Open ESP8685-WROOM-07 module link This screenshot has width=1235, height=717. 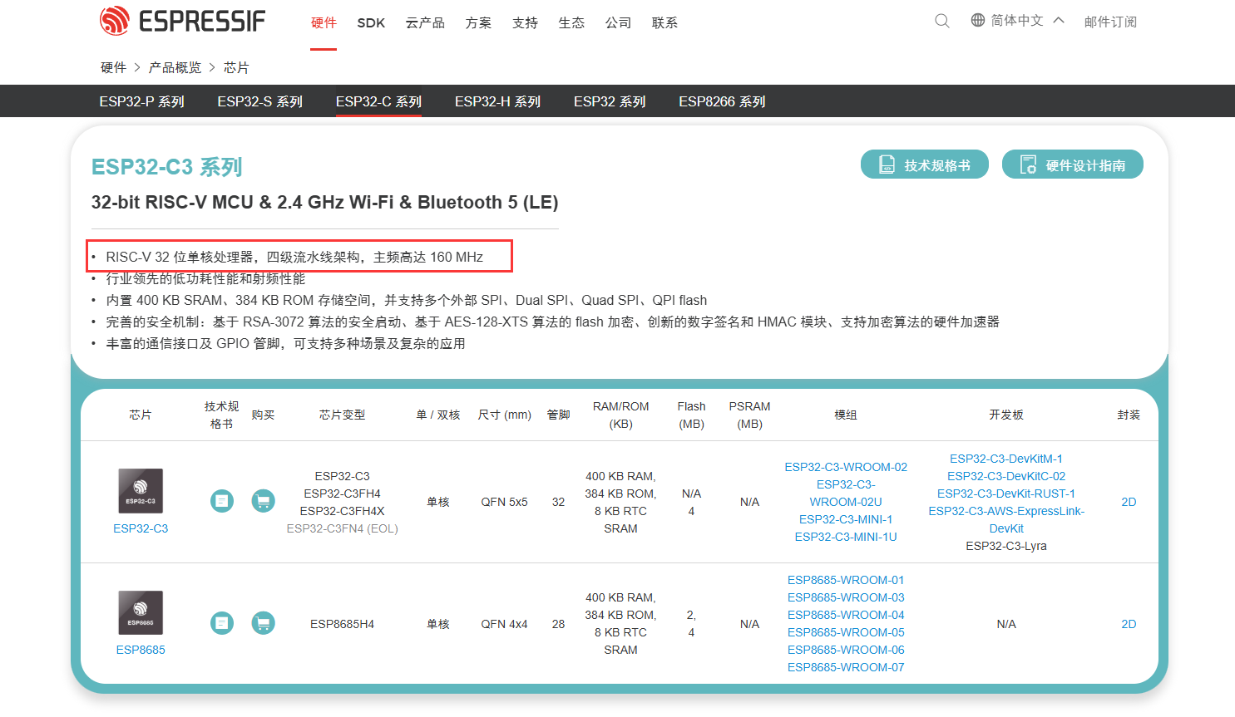point(846,667)
